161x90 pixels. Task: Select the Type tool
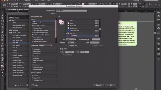pos(2,27)
